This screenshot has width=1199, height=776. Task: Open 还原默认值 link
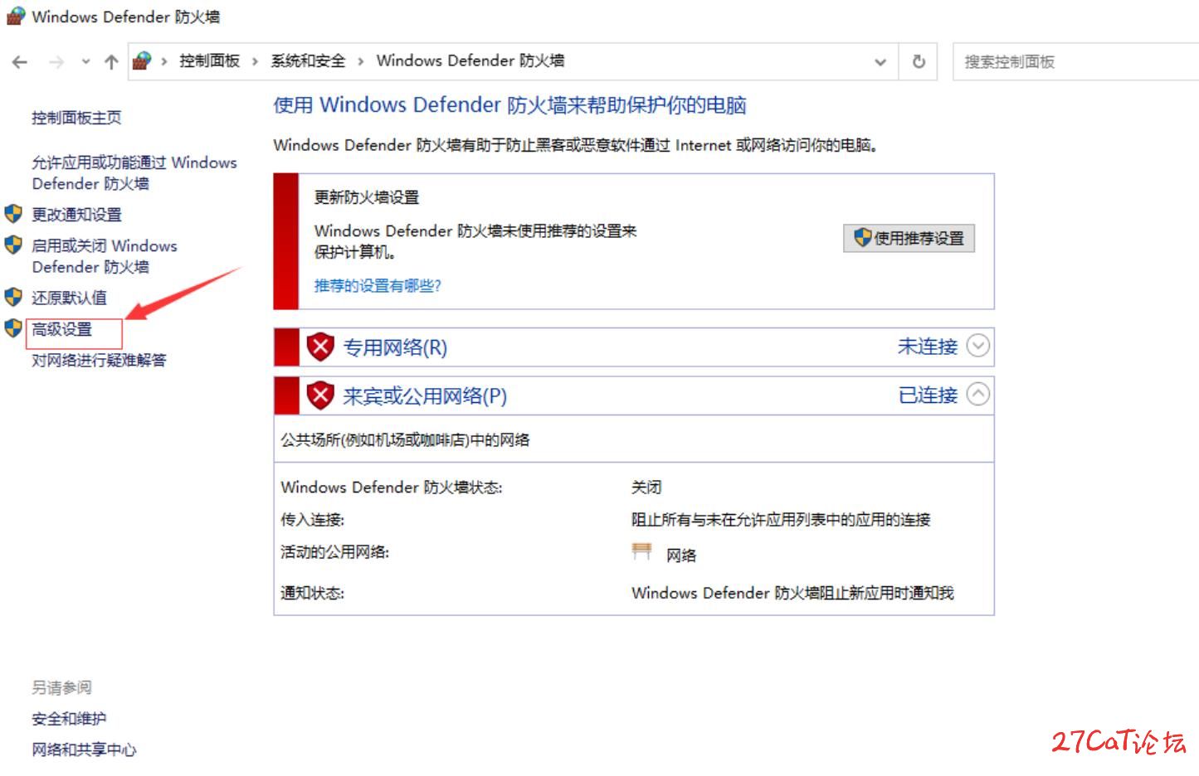[x=69, y=298]
